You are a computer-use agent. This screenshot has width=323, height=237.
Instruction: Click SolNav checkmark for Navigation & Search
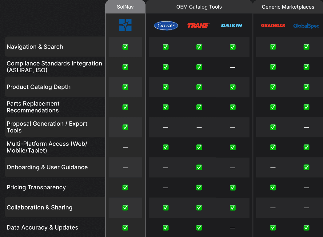125,47
